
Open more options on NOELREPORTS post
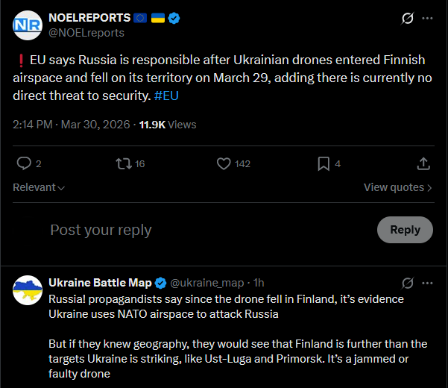click(x=427, y=19)
